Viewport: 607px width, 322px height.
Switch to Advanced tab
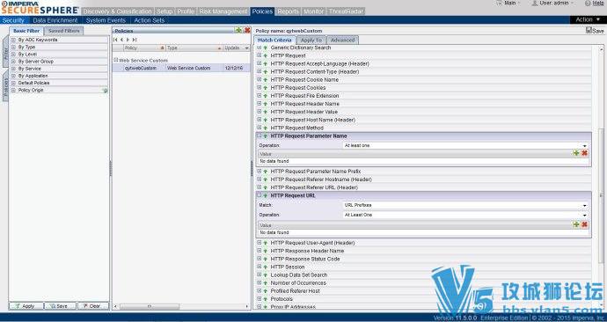click(x=342, y=40)
